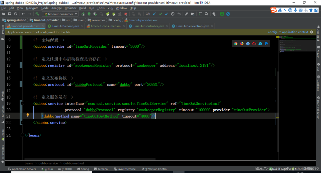Click the Configure application context link
The image size is (321, 173).
tap(288, 32)
